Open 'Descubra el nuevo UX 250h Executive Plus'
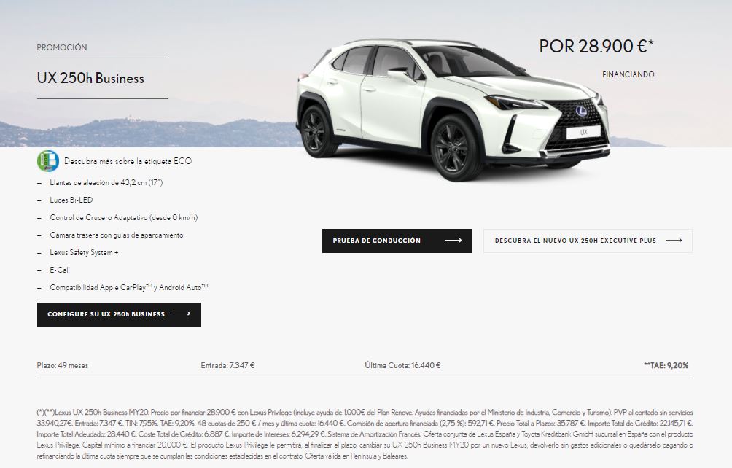The width and height of the screenshot is (732, 468). click(588, 241)
